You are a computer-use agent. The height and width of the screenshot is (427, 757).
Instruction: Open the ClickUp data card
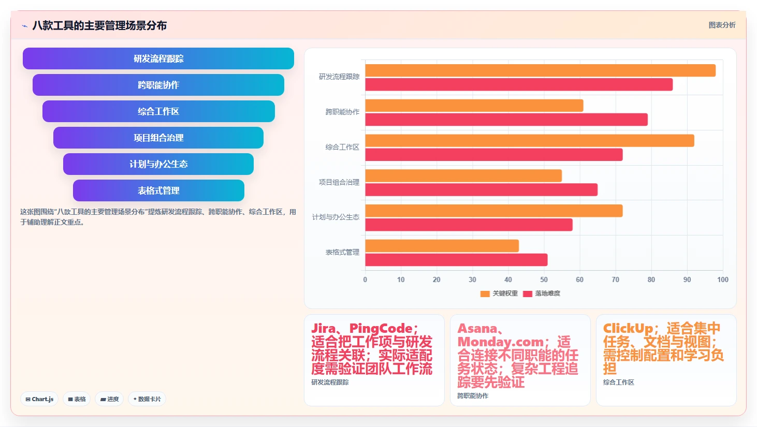(x=666, y=360)
